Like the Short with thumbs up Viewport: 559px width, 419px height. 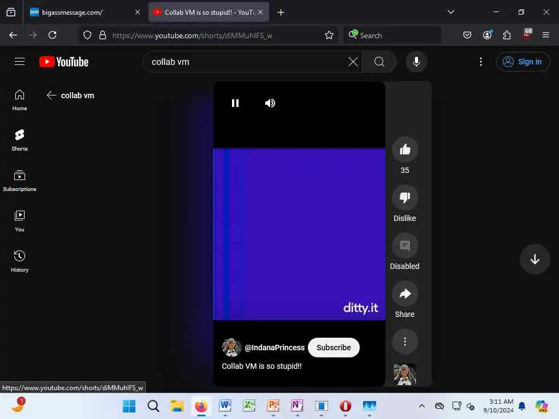(405, 149)
